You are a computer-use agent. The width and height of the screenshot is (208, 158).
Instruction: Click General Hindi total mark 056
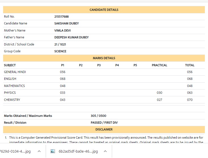[x=190, y=72]
